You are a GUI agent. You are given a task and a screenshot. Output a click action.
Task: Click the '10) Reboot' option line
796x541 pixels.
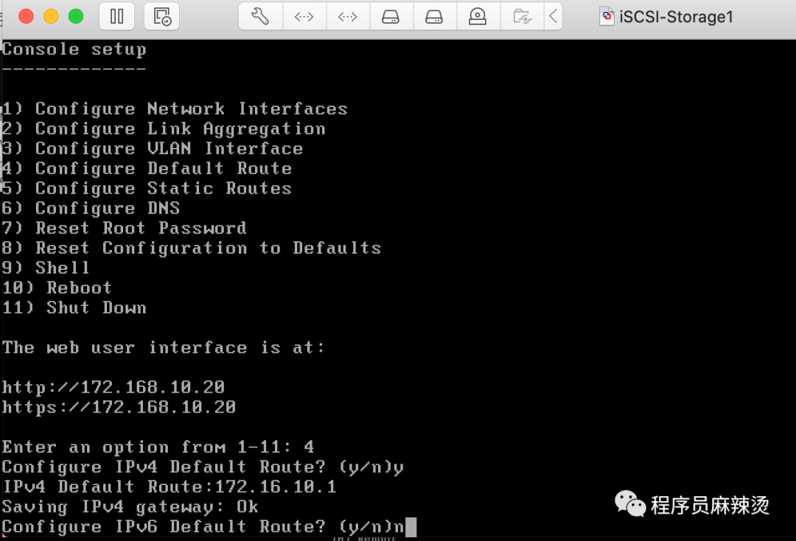pos(57,287)
